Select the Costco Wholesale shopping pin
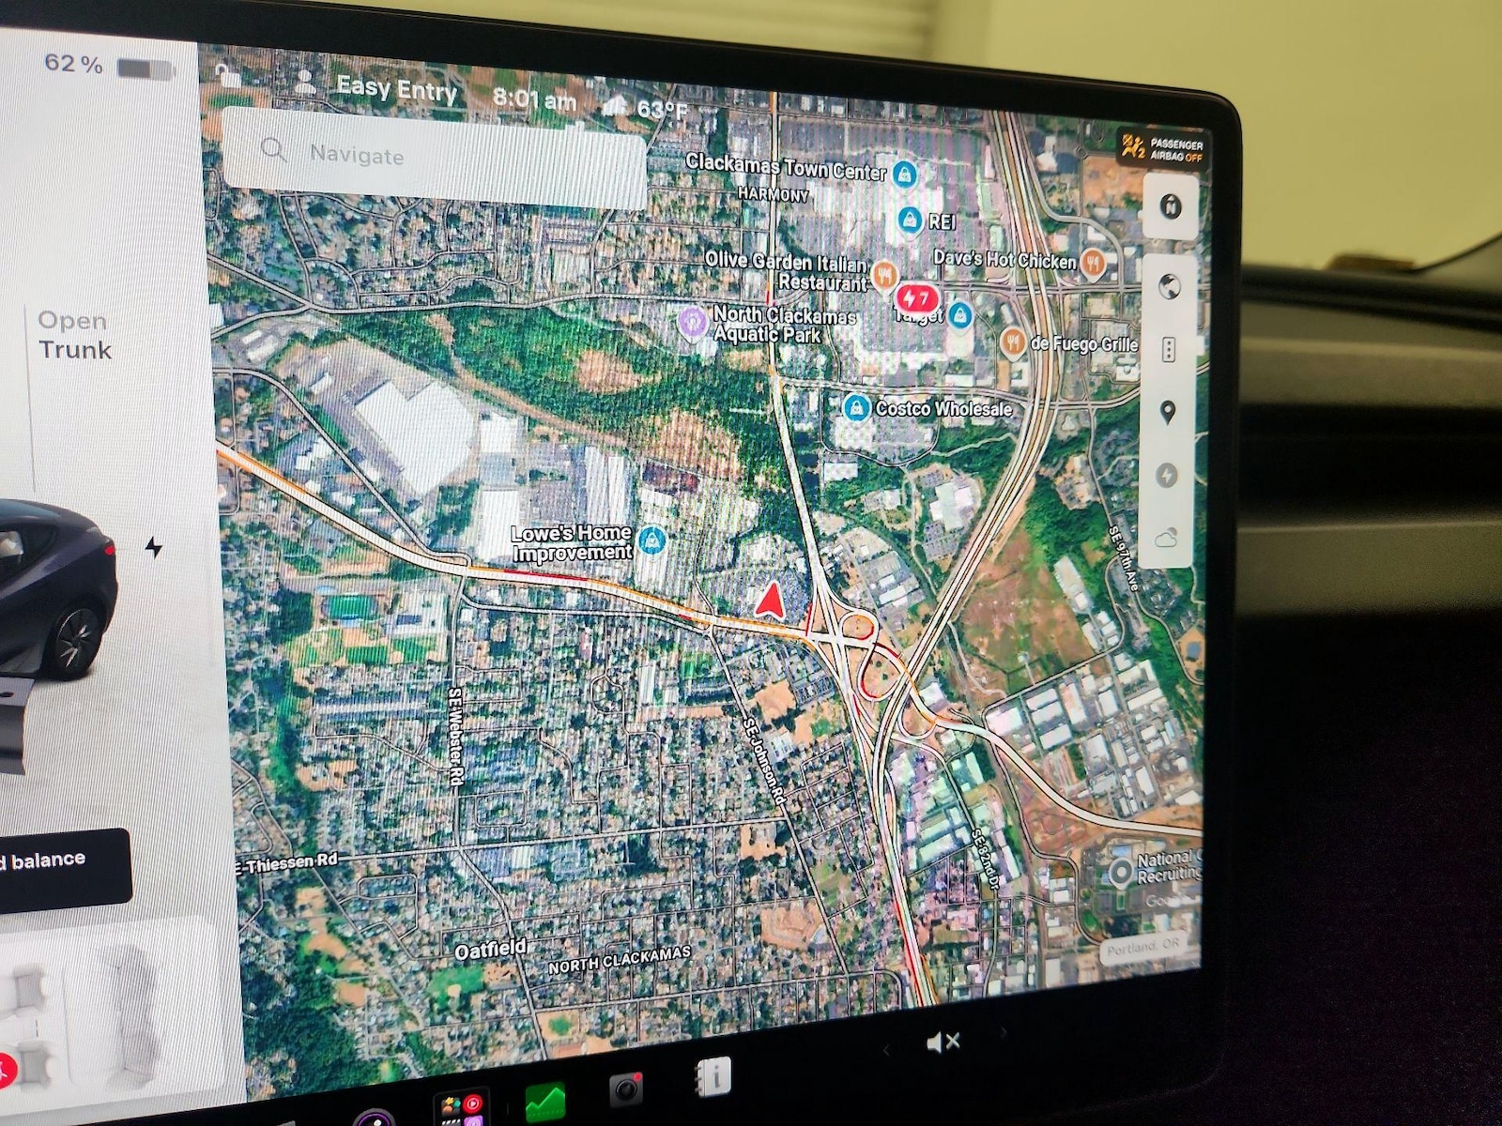1502x1126 pixels. 855,407
